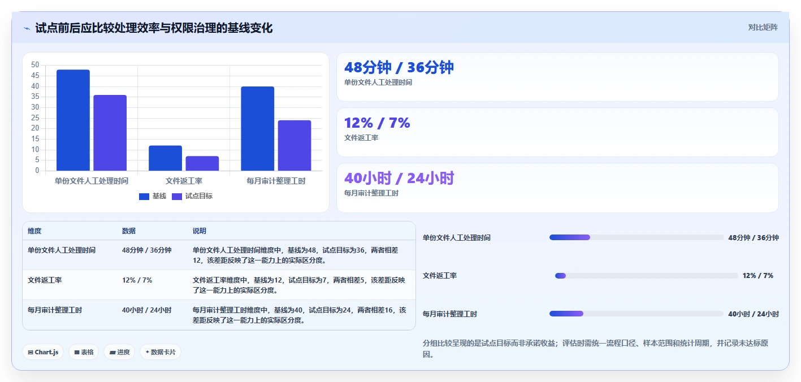Click progress row label 单份文件人工处理时间
The width and height of the screenshot is (801, 382).
(x=457, y=238)
